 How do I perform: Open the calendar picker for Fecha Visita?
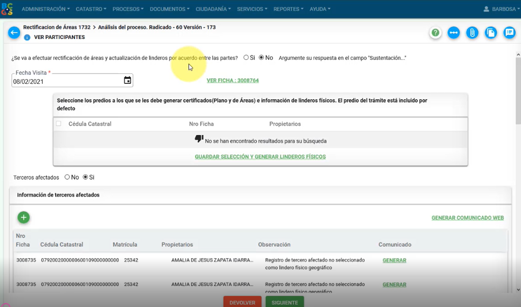coord(127,80)
